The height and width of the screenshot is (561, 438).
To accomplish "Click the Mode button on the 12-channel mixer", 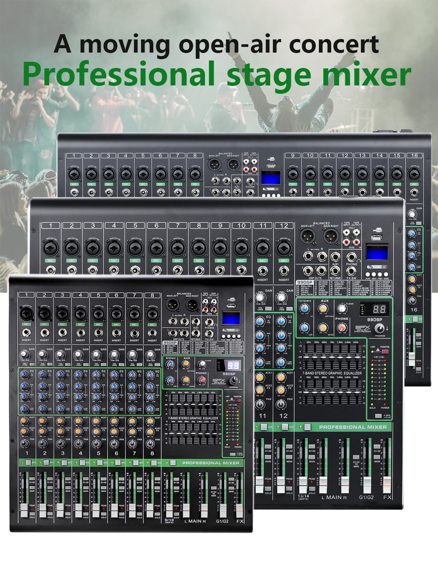I will pyautogui.click(x=386, y=274).
